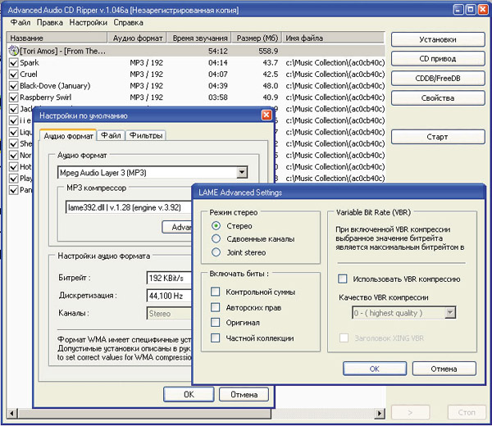Screen dimensions: 492x426
Task: Switch to the Фильтры tab
Action: (x=146, y=135)
